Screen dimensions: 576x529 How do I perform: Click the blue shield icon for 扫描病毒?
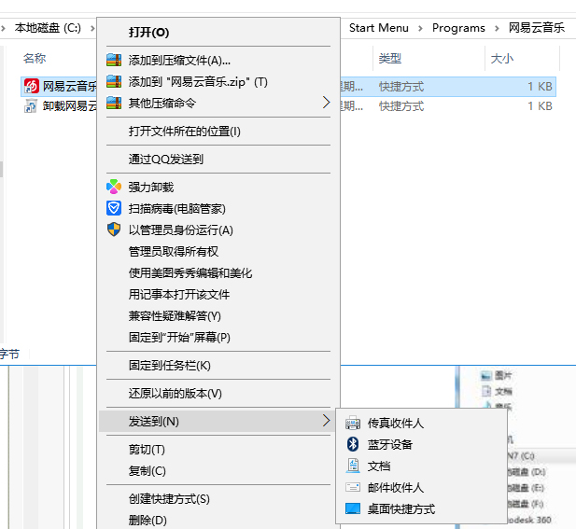[x=114, y=208]
